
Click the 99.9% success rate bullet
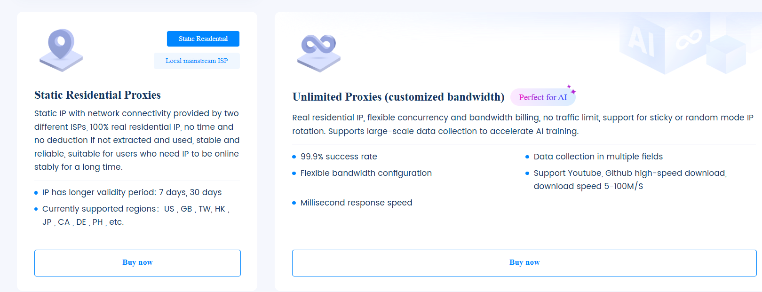click(339, 157)
